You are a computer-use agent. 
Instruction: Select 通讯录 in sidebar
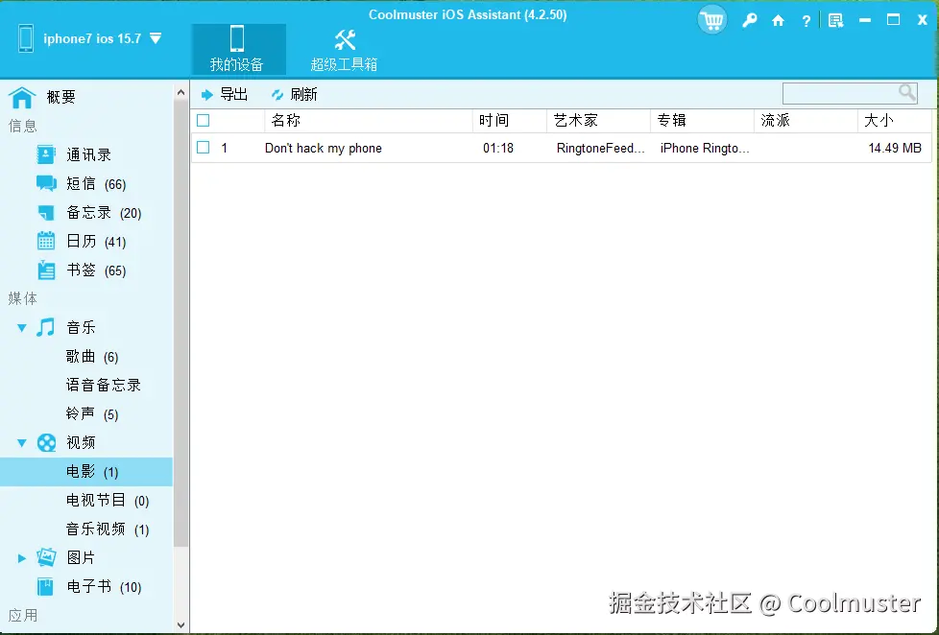tap(88, 155)
